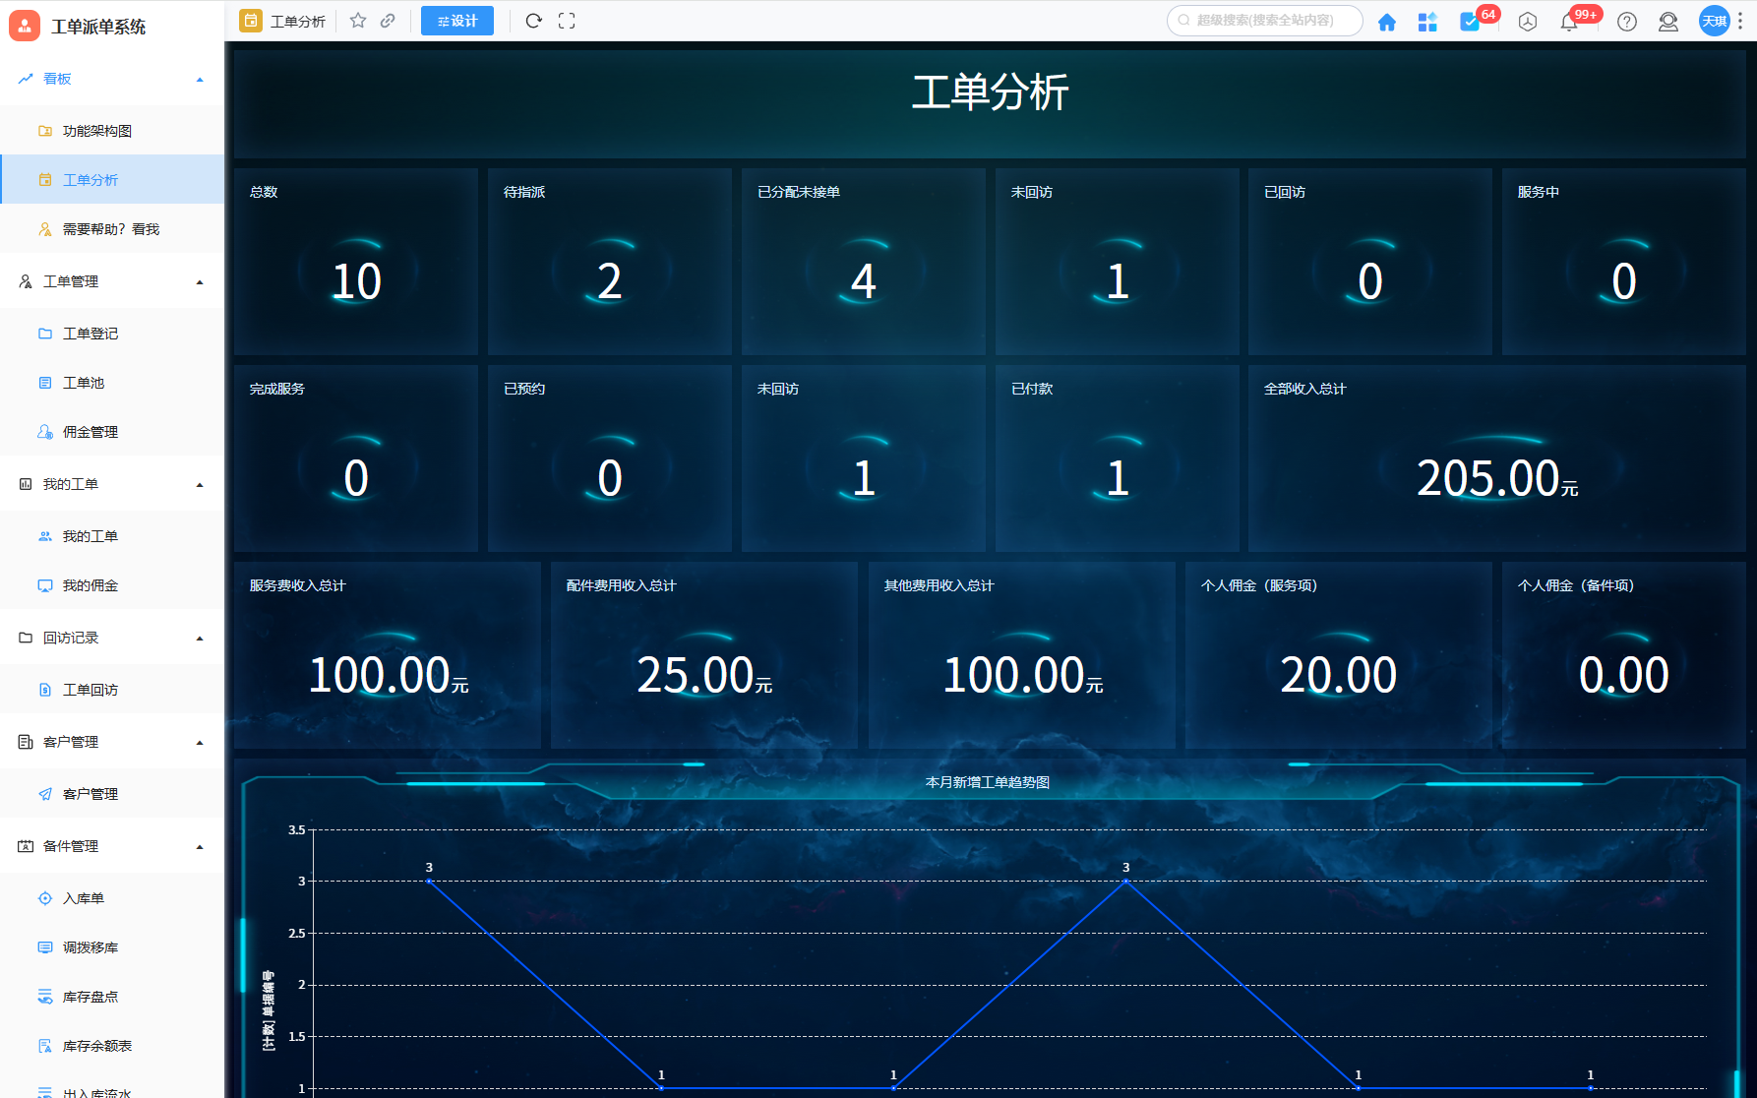Open the 需要帮助？看我 link
1757x1098 pixels.
(110, 229)
